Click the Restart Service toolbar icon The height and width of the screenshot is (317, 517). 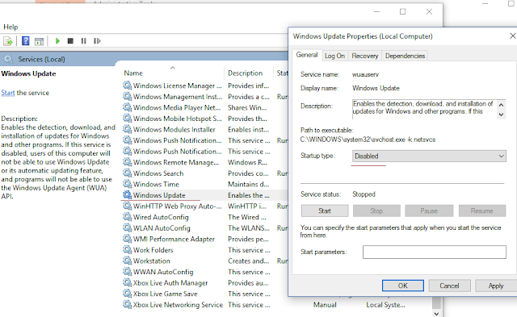coord(97,41)
